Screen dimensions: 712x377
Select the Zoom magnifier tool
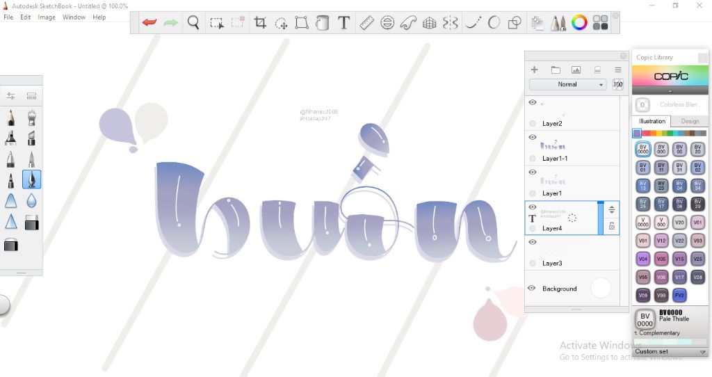[193, 22]
